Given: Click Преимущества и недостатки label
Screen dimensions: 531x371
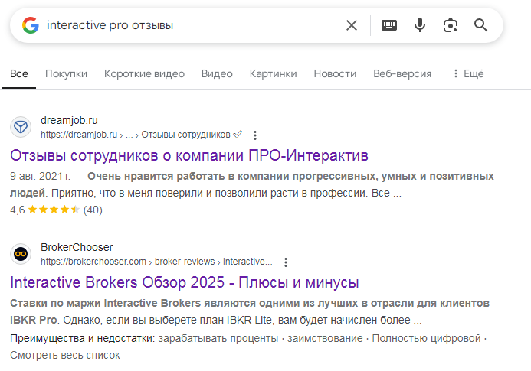Looking at the screenshot, I should click(82, 339).
